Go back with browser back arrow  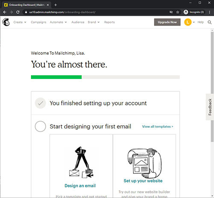pos(5,12)
